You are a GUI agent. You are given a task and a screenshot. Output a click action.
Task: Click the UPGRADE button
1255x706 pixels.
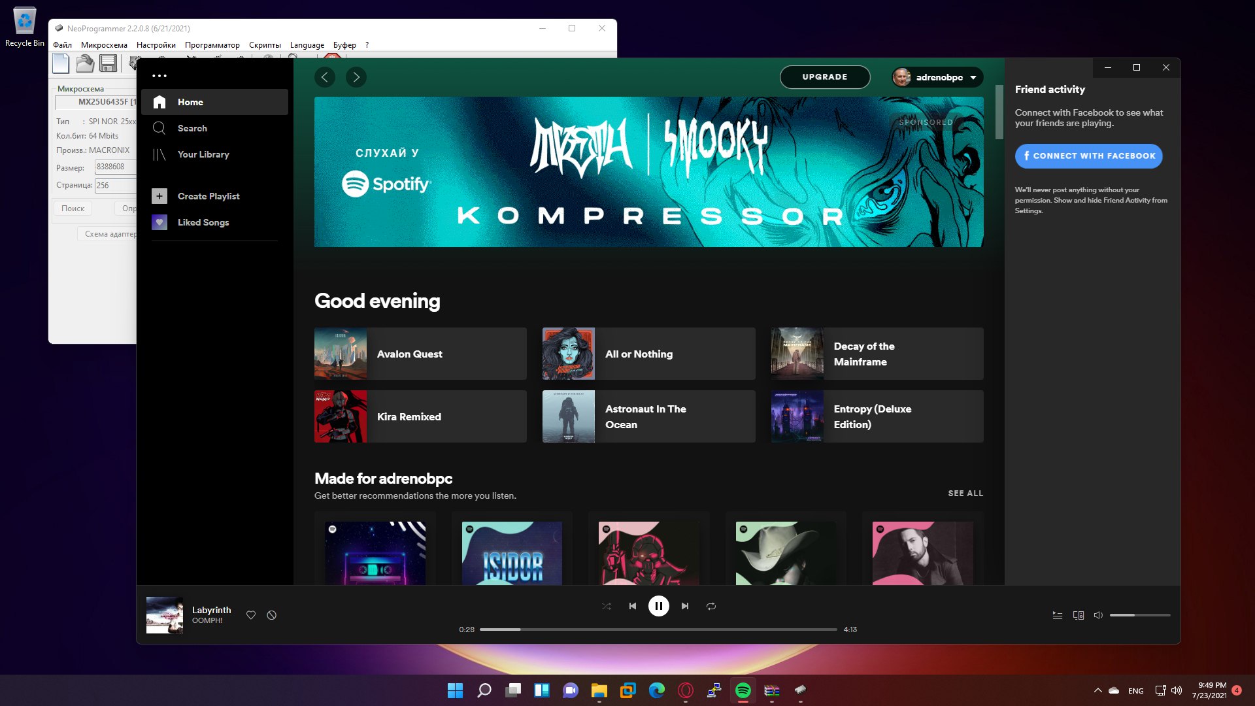click(825, 77)
